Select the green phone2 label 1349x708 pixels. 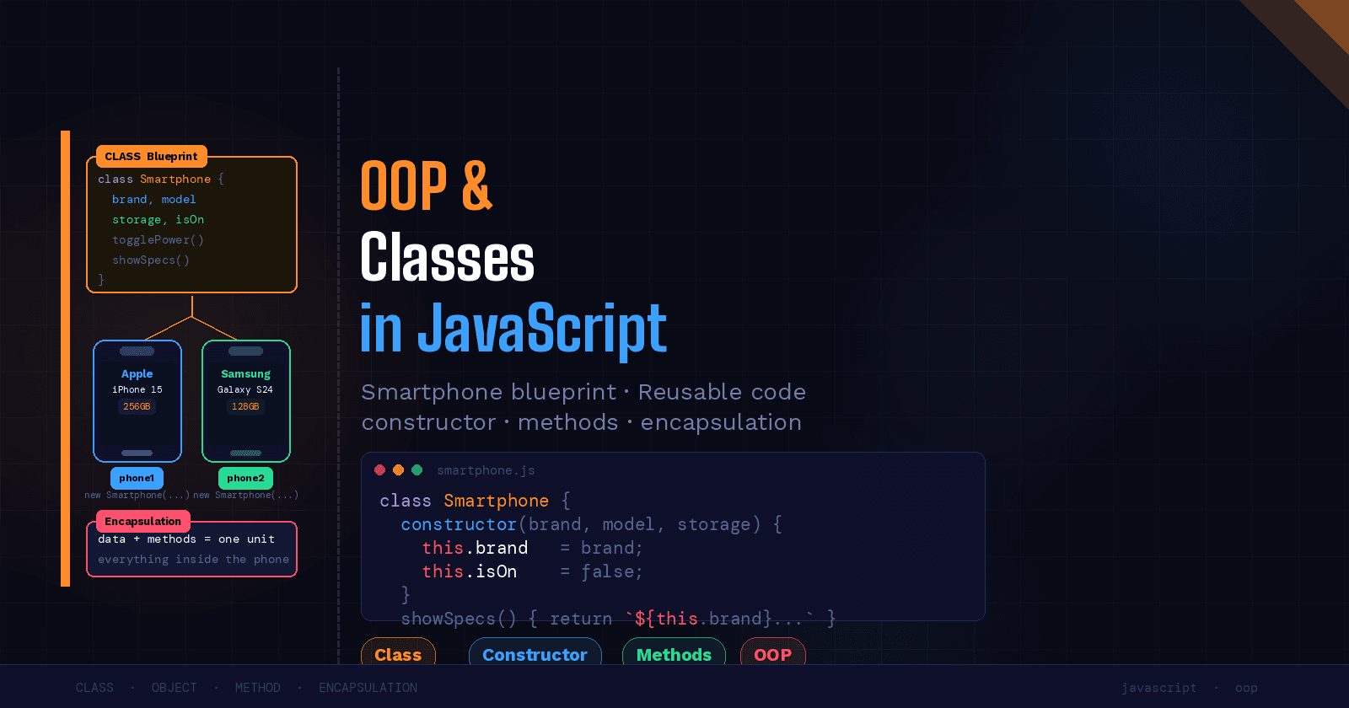(x=245, y=478)
